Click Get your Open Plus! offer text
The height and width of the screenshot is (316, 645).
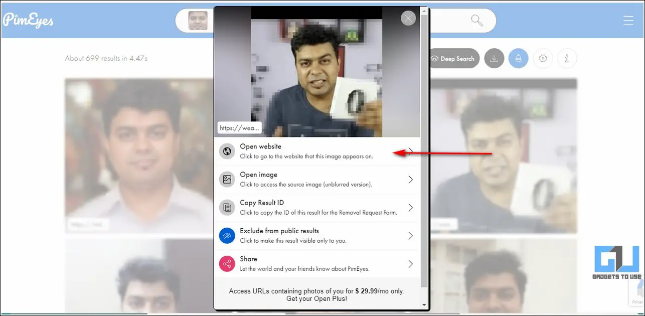point(316,298)
